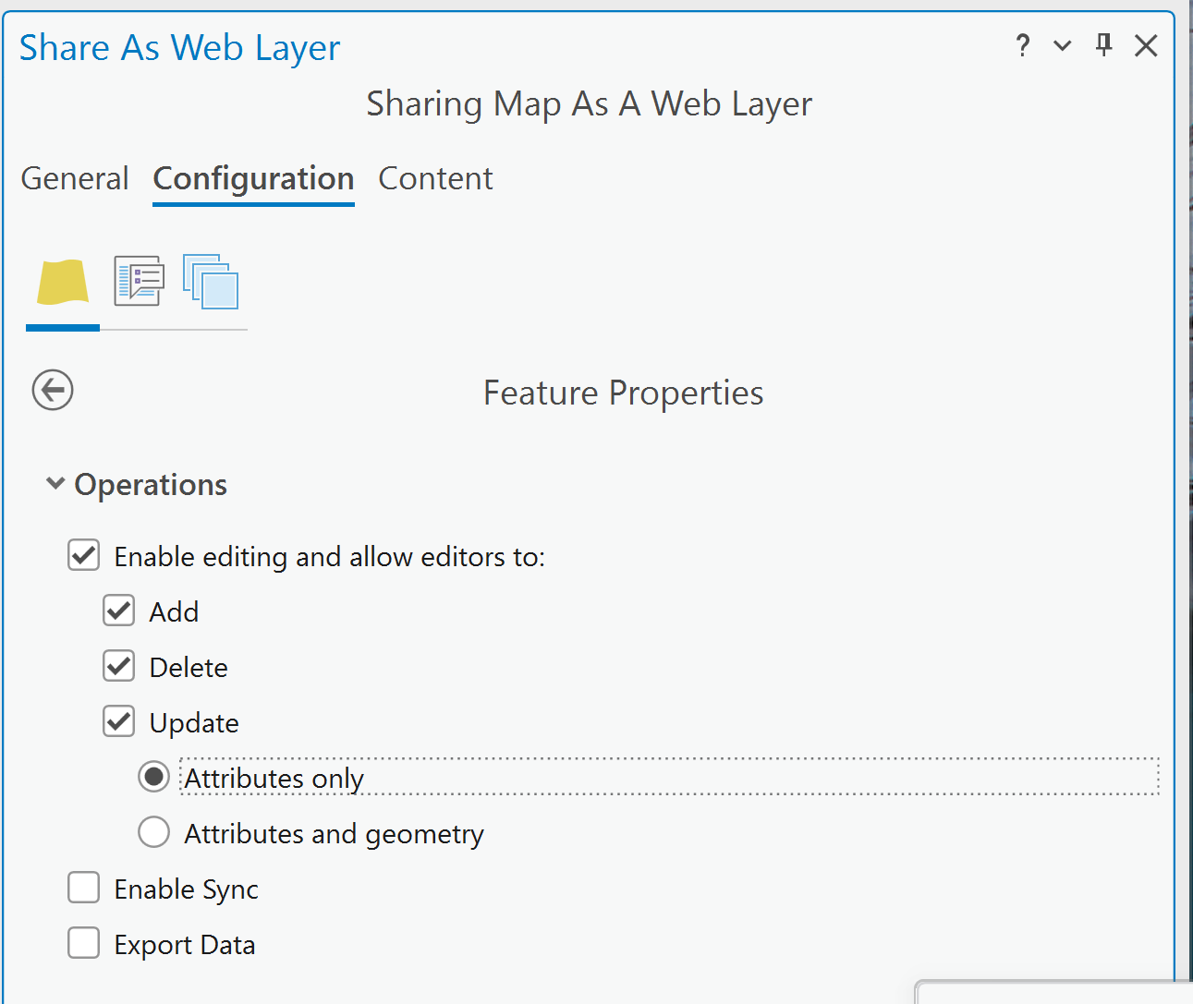Close the Share As Web Layer pane

(1146, 45)
